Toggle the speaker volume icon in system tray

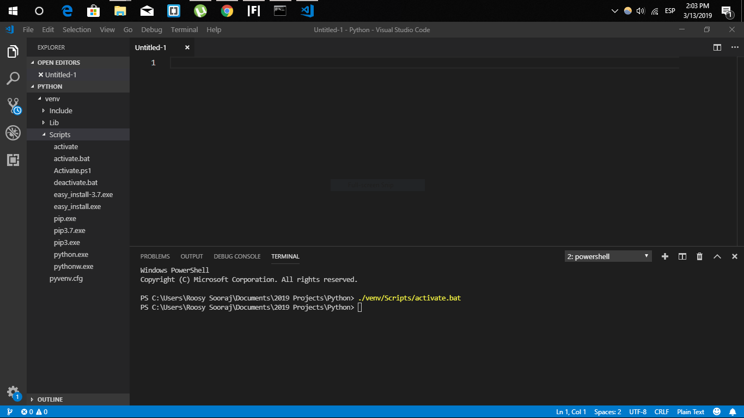[x=639, y=10]
